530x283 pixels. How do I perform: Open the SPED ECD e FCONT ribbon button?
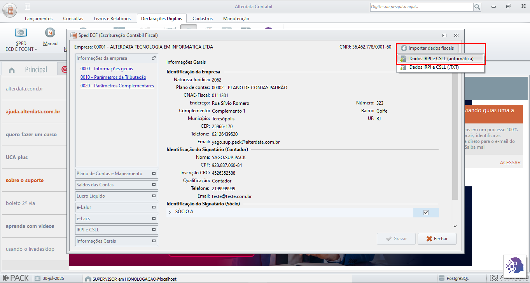(x=21, y=40)
